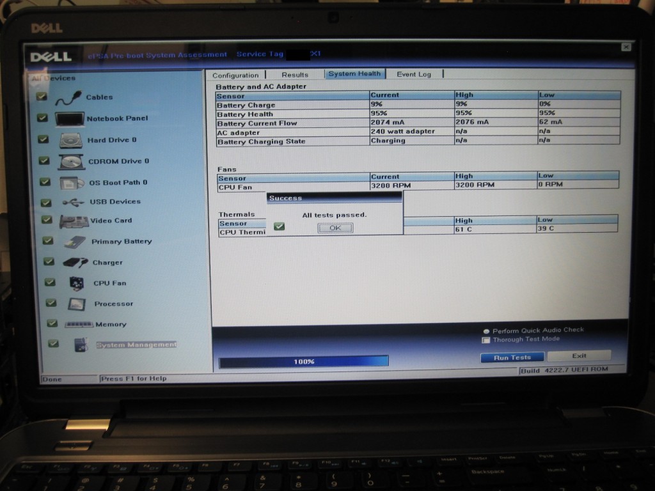Image resolution: width=655 pixels, height=491 pixels.
Task: Uncheck the Cables checkbox
Action: pos(42,97)
